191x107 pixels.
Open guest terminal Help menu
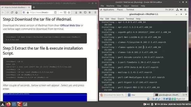(138, 19)
